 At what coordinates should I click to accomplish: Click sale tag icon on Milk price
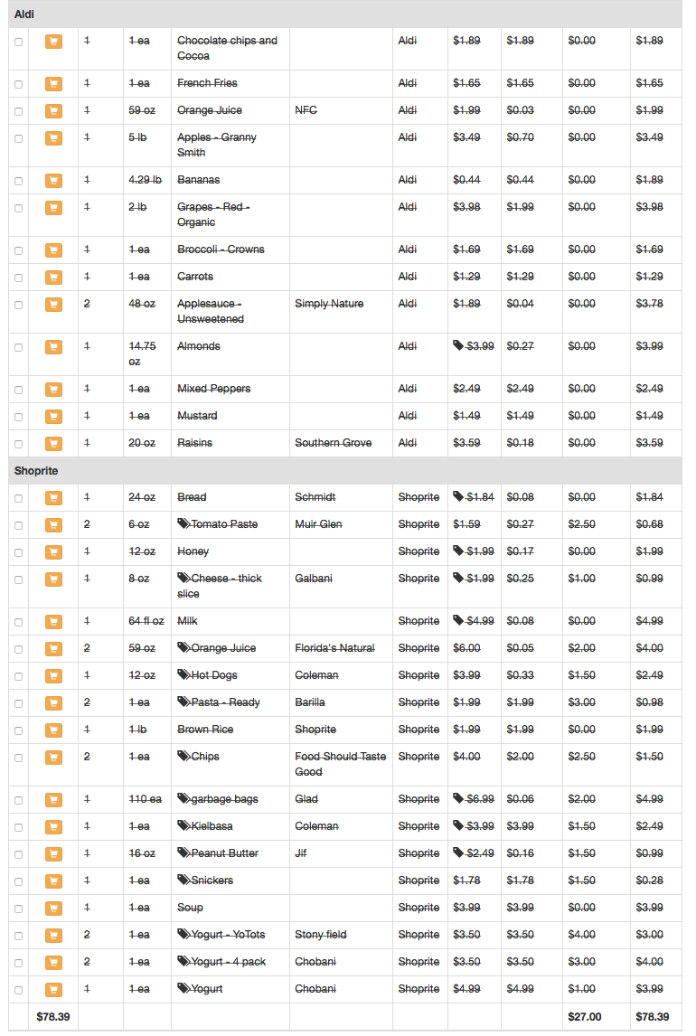click(458, 620)
